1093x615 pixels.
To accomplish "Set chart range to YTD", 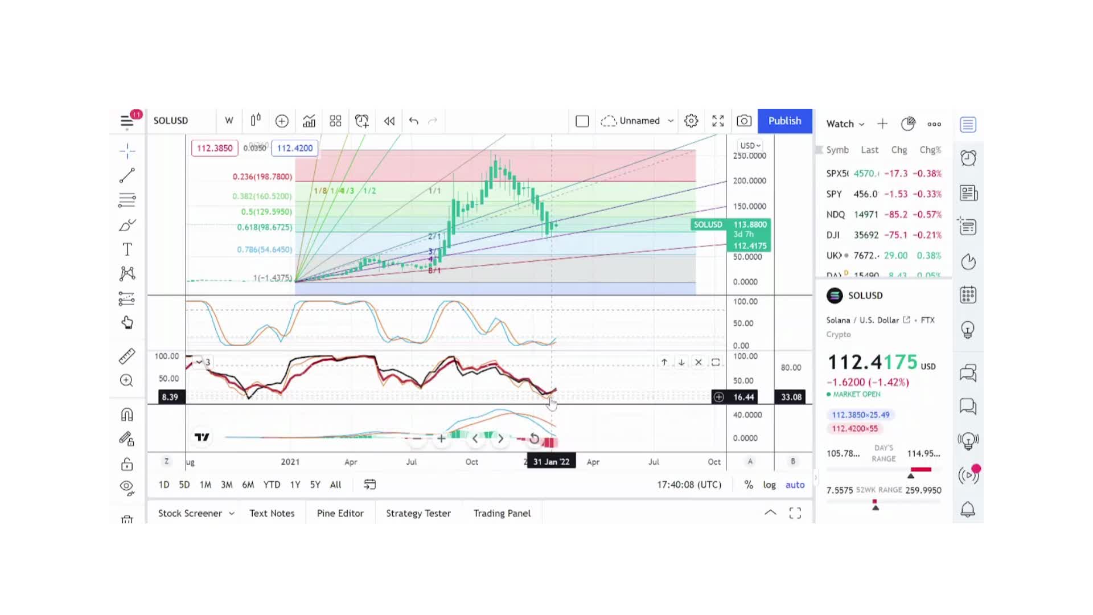I will click(272, 485).
